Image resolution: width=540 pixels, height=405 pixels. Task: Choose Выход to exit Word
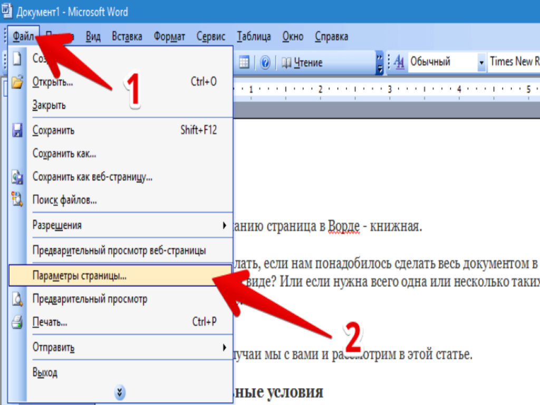(121, 372)
